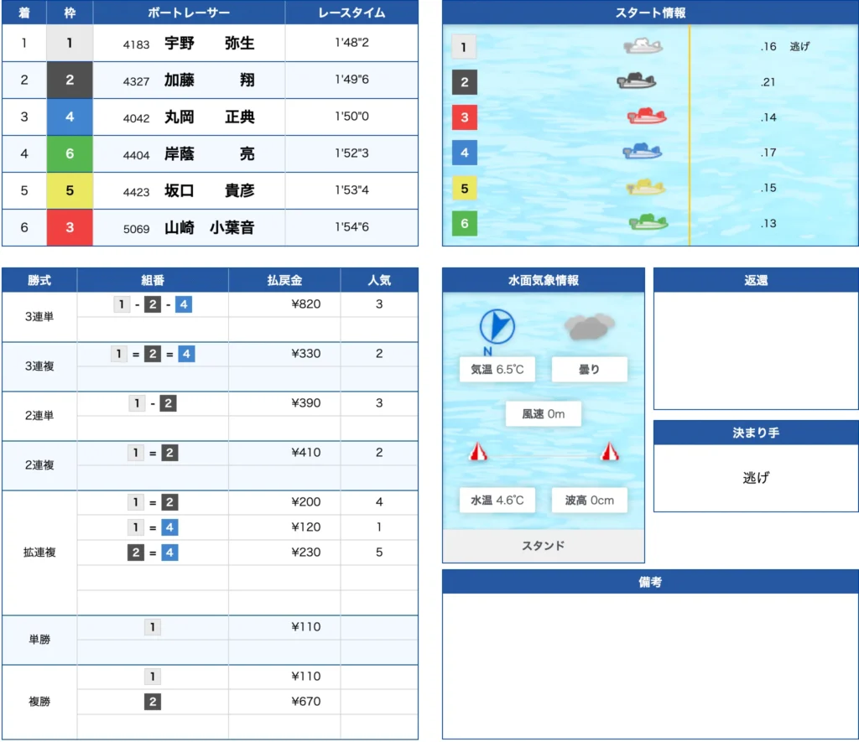This screenshot has width=859, height=742.
Task: Click the ¥820 payout for 3連単
Action: pyautogui.click(x=284, y=304)
